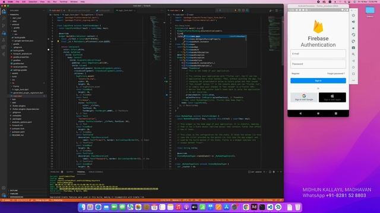Open the Music app from the Dock
The width and height of the screenshot is (380, 213).
178,207
